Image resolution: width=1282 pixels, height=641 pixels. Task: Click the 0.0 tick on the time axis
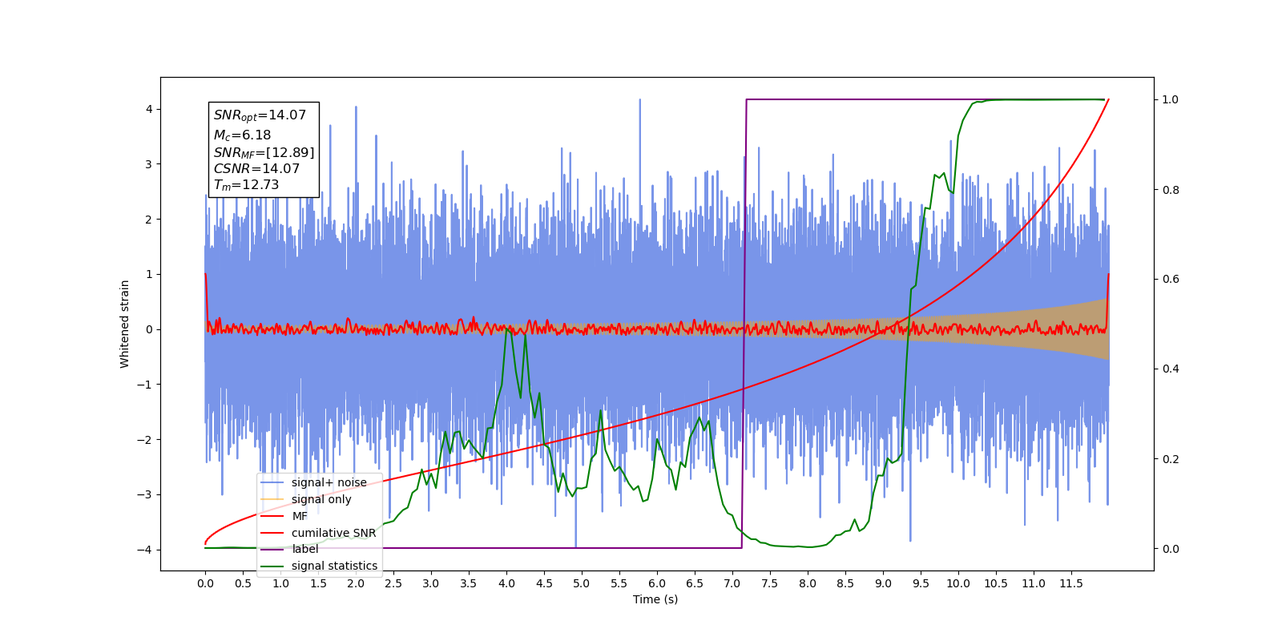[x=205, y=583]
